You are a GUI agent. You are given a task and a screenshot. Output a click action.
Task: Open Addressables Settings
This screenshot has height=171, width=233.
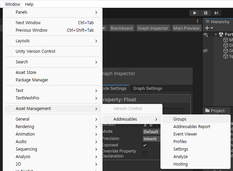(x=196, y=149)
